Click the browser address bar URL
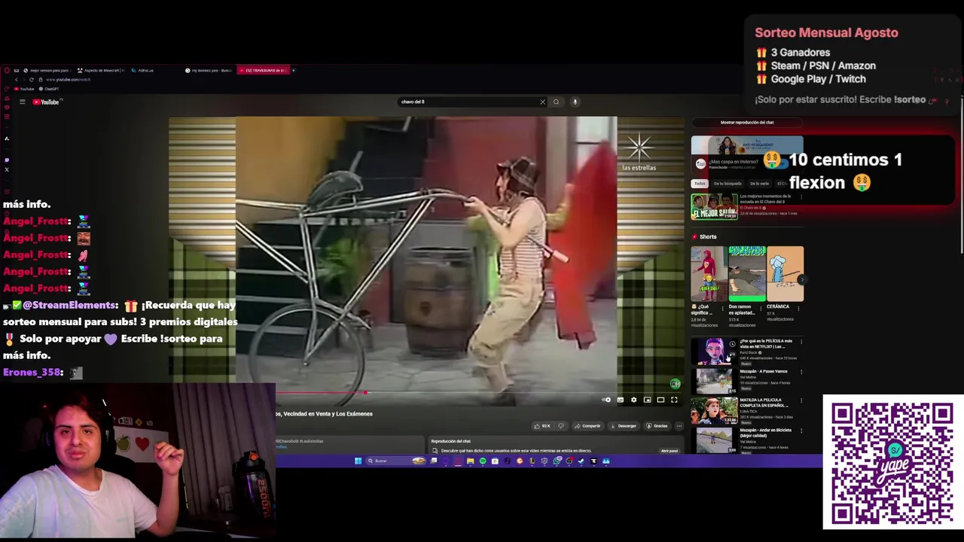This screenshot has height=542, width=964. pos(68,80)
